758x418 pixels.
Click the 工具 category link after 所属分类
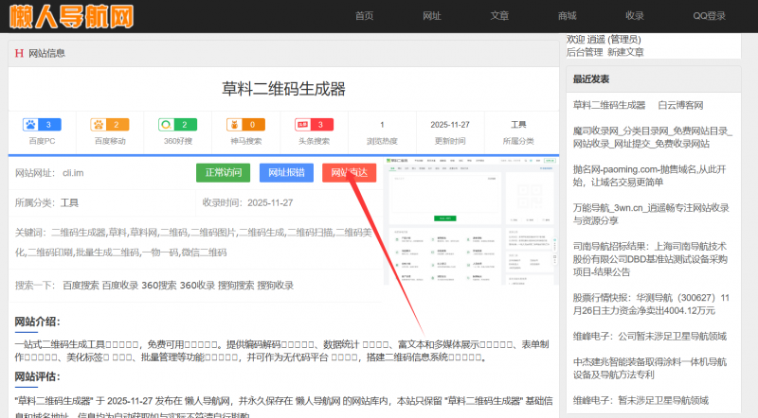[69, 202]
